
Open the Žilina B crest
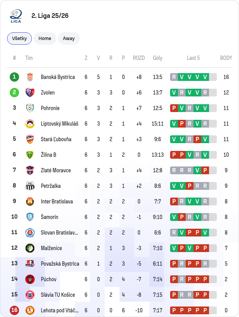30,155
